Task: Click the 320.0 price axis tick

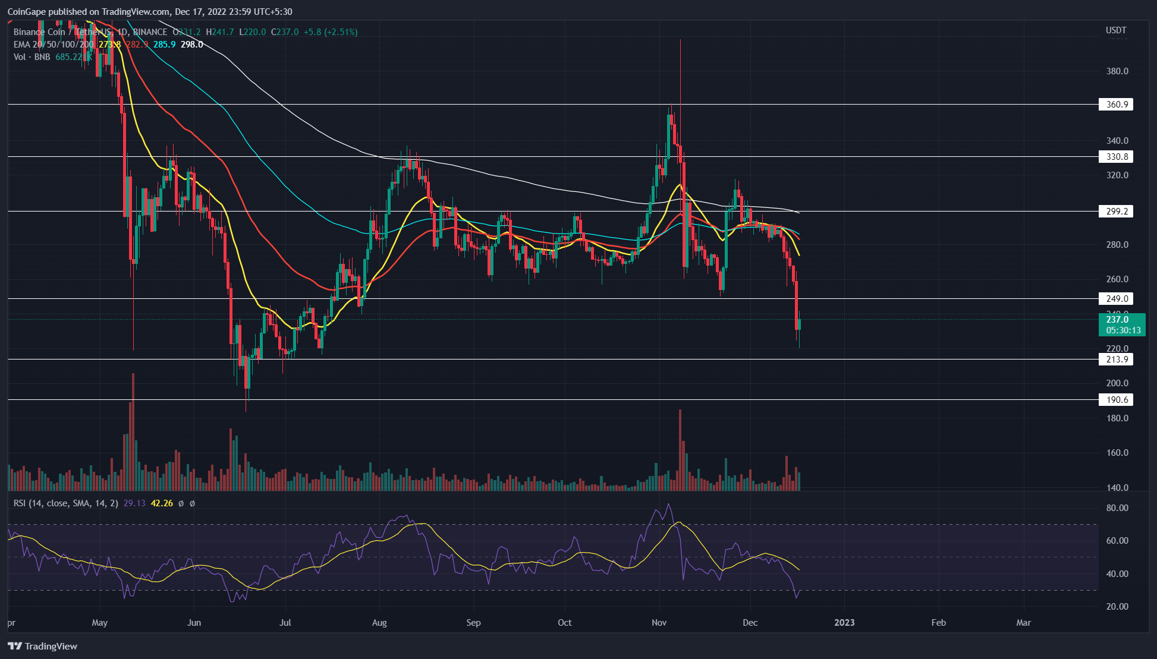Action: pos(1117,175)
